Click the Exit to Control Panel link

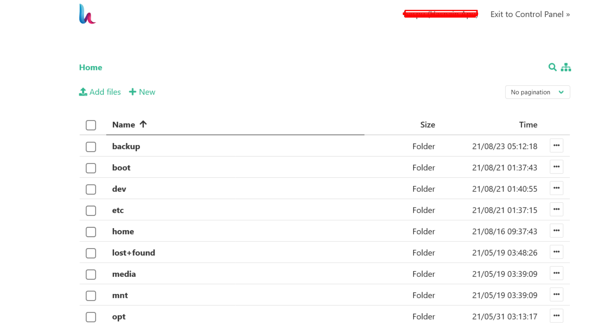coord(530,14)
